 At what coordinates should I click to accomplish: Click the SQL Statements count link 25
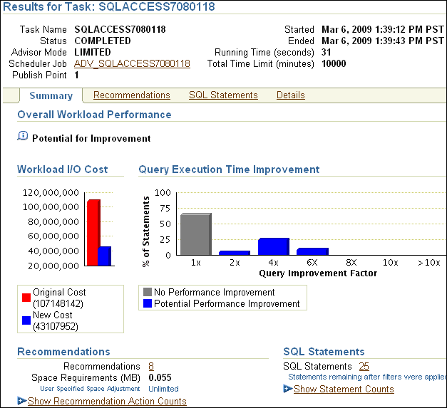(x=364, y=366)
